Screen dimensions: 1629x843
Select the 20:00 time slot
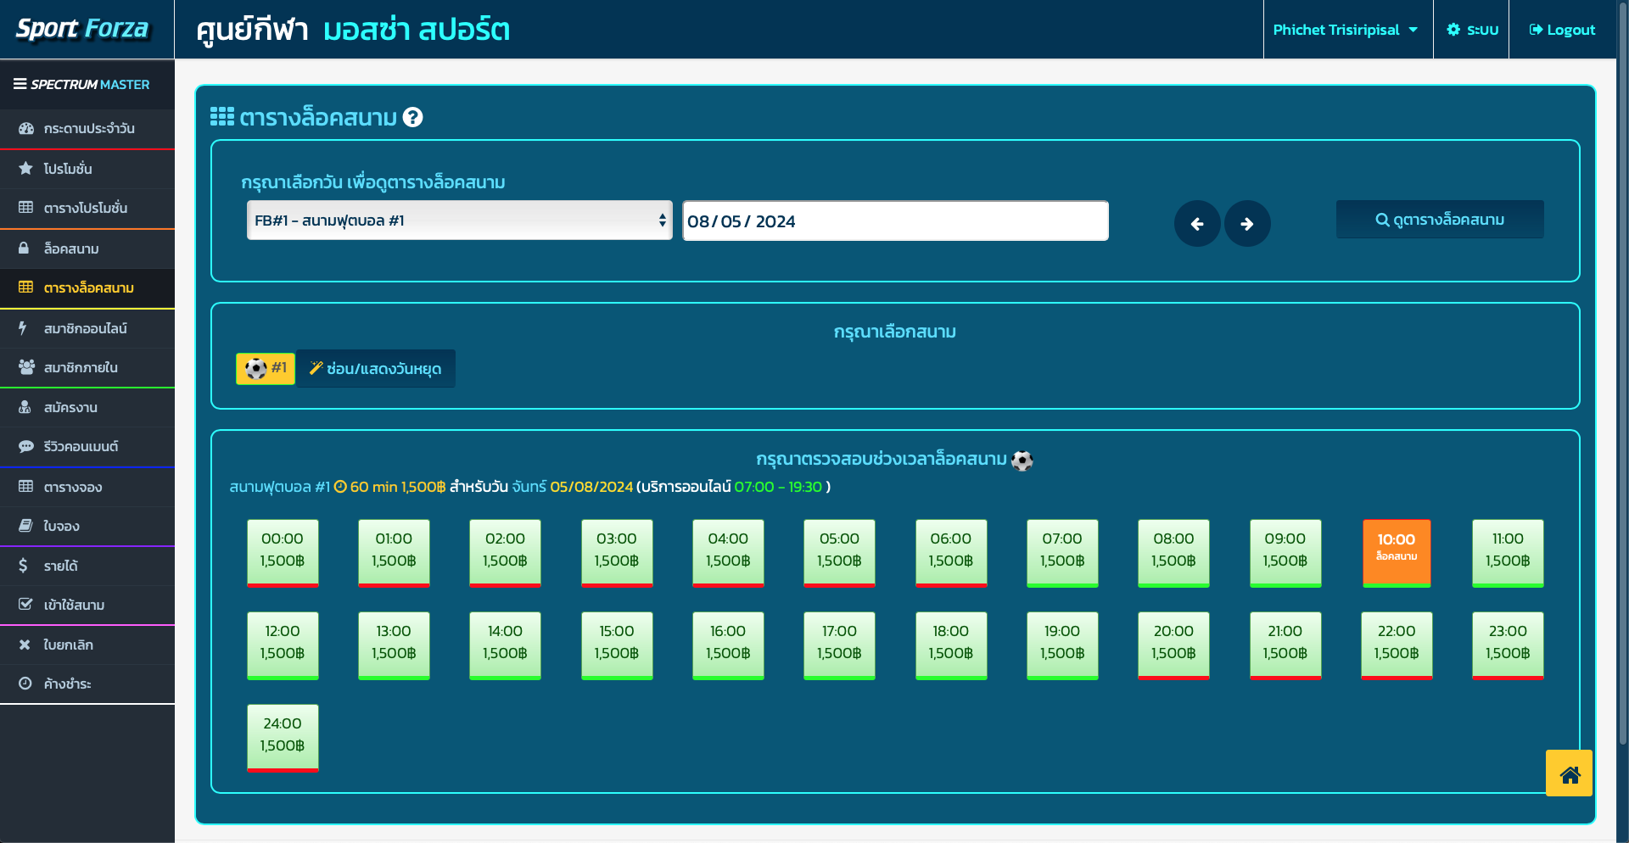(x=1173, y=645)
